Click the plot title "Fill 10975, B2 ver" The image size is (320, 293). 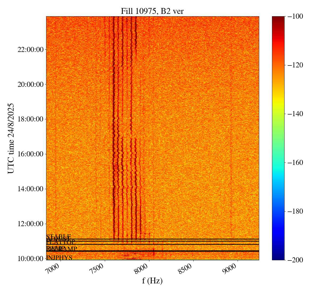pyautogui.click(x=152, y=11)
